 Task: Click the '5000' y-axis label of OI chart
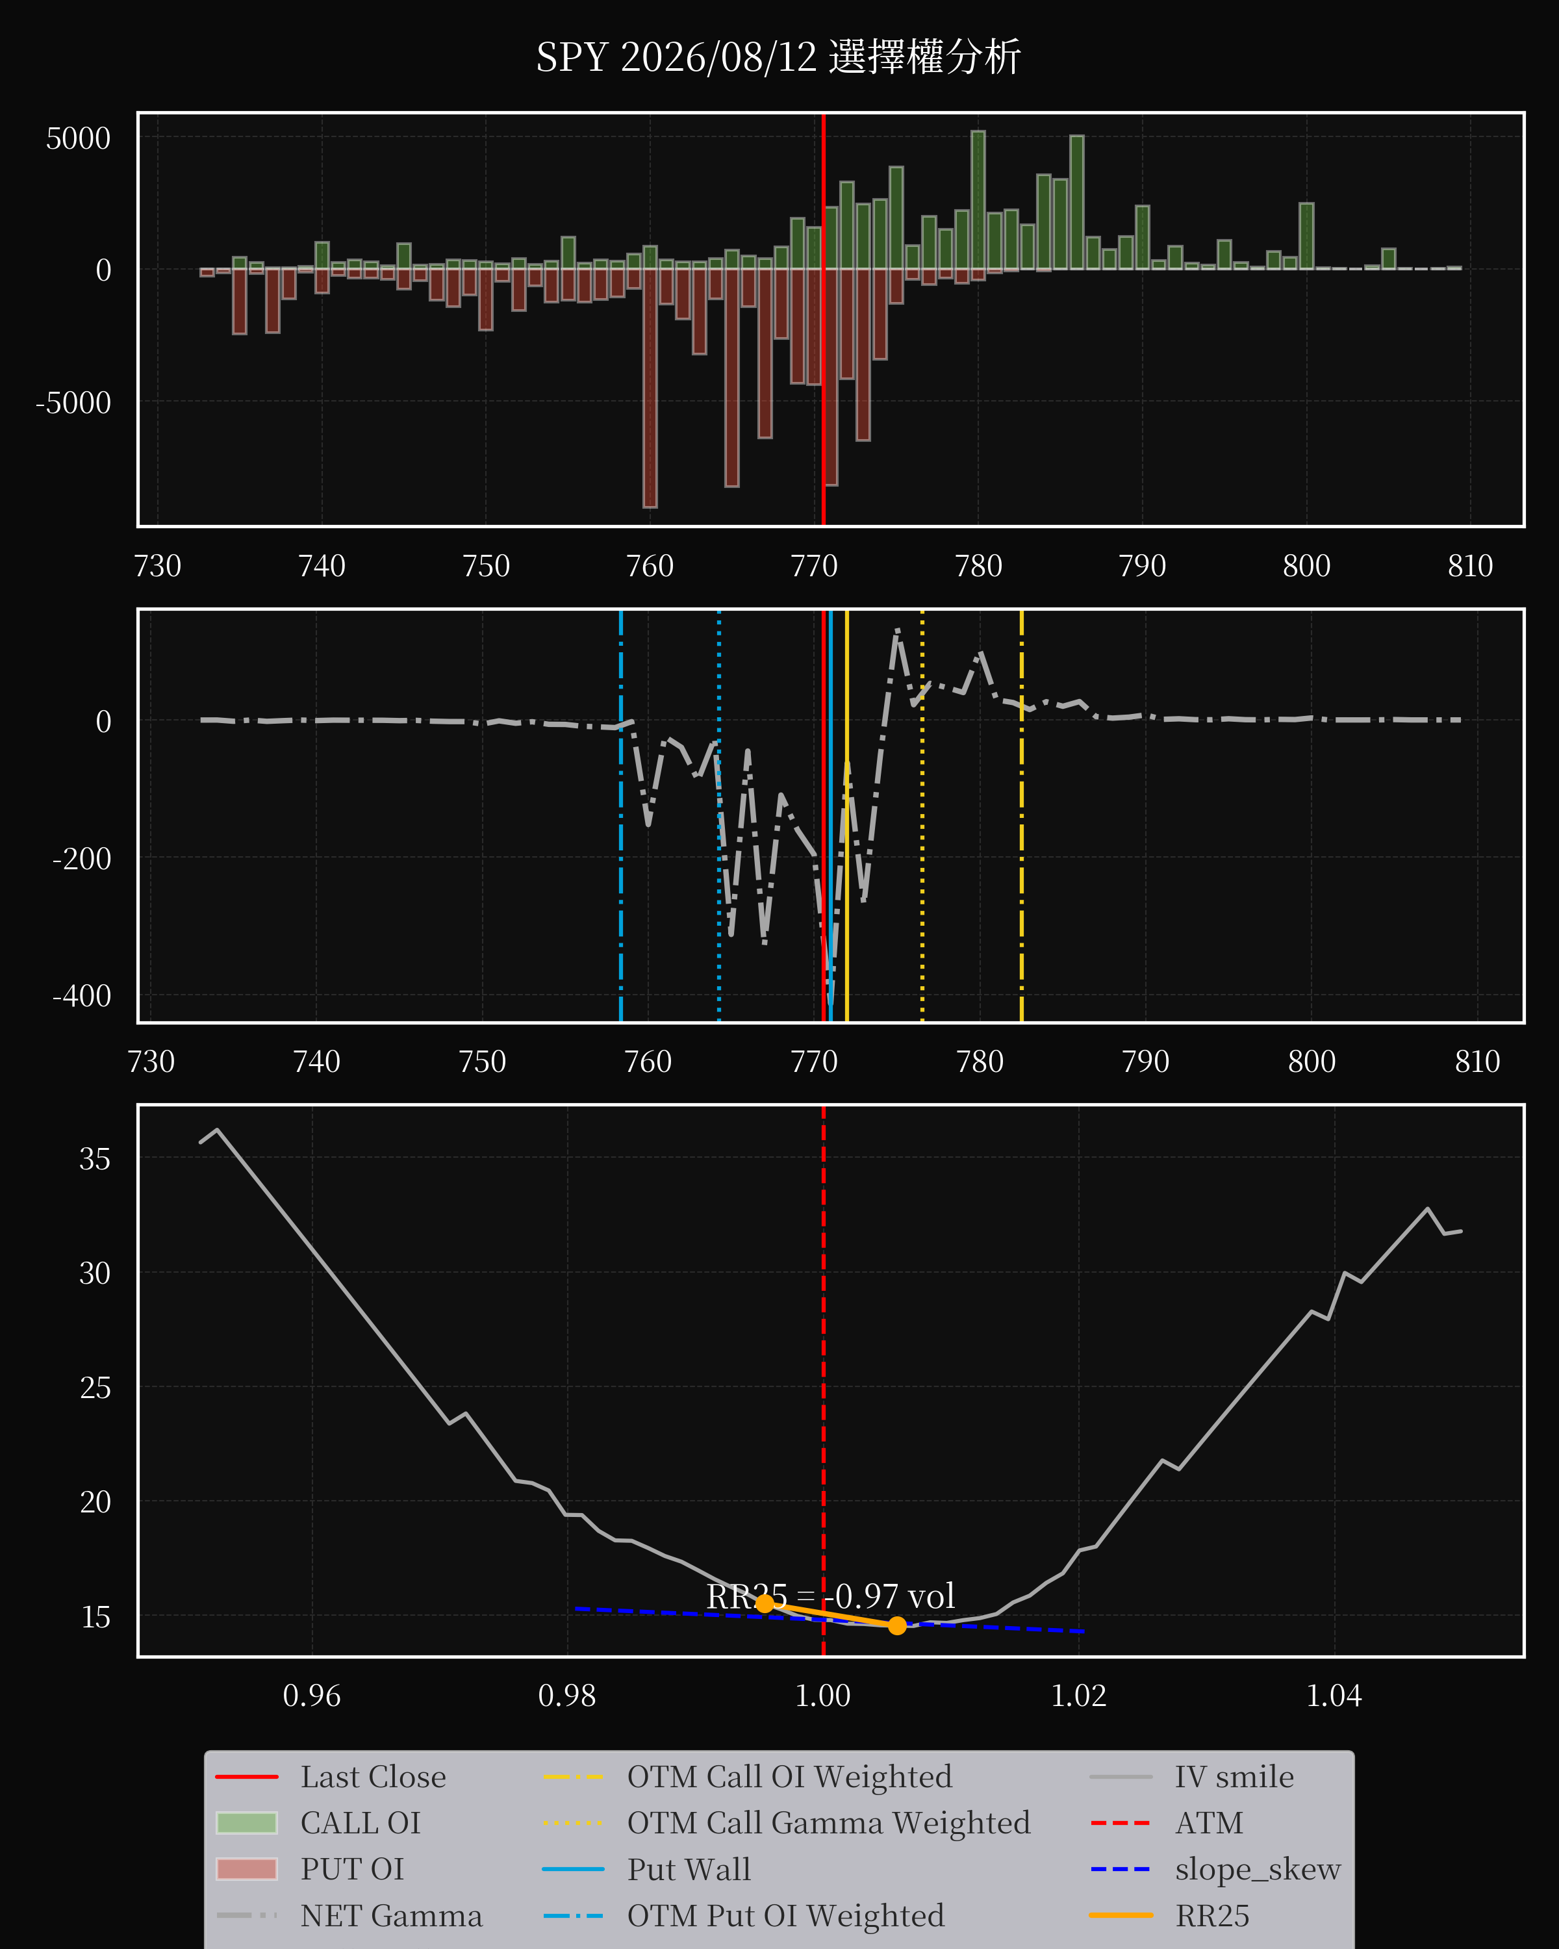[79, 138]
